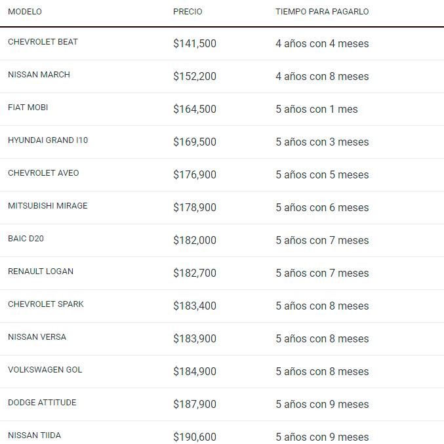Click the RENAULT LOGAN model name
The image size is (444, 444).
[41, 272]
